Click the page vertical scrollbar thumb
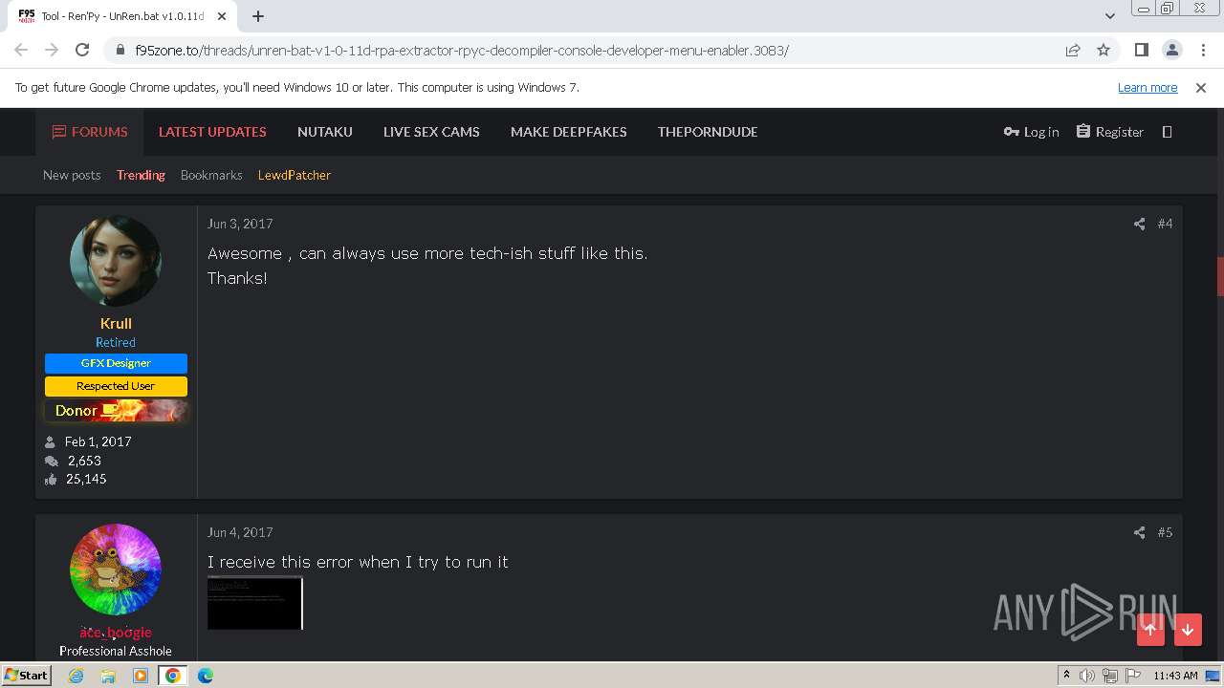The image size is (1224, 688). (1219, 276)
